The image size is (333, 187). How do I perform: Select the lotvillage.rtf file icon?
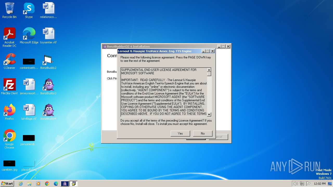[29, 112]
